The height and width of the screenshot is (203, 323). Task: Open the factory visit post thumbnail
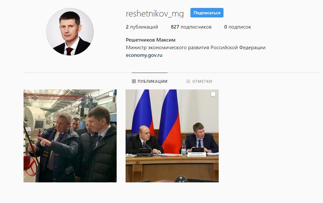(x=70, y=136)
